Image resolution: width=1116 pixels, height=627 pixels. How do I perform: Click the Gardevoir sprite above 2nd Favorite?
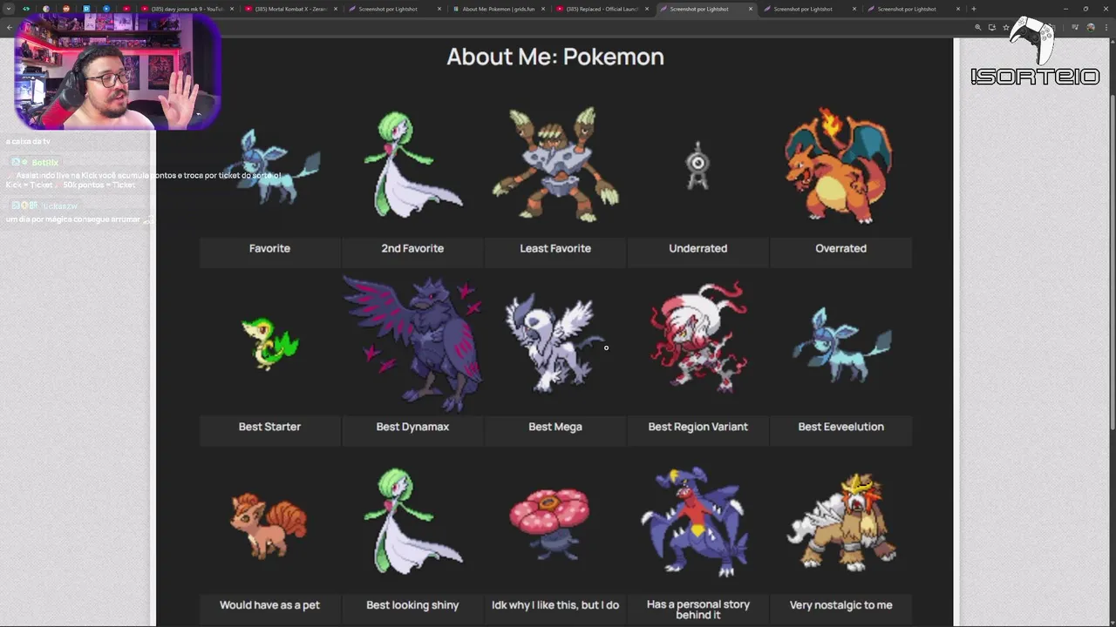point(412,164)
